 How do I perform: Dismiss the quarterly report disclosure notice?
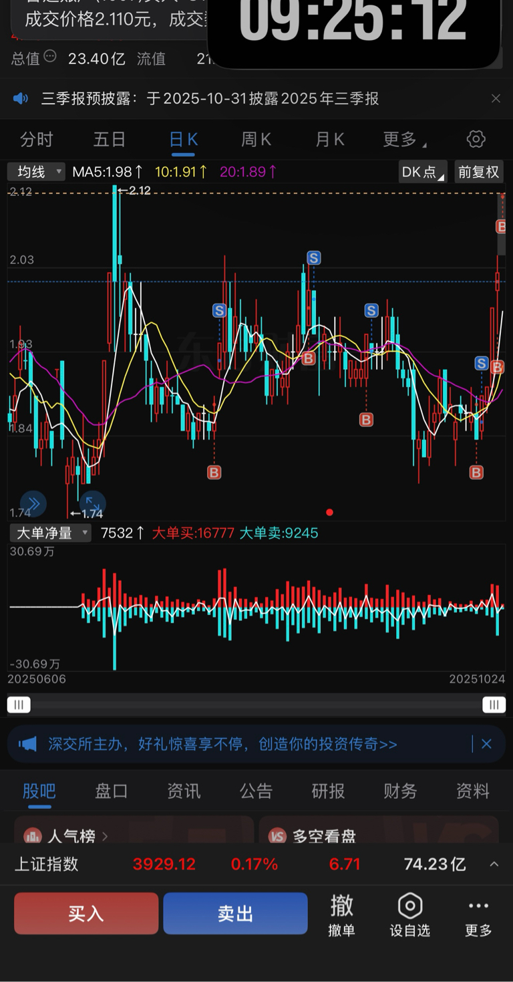496,99
